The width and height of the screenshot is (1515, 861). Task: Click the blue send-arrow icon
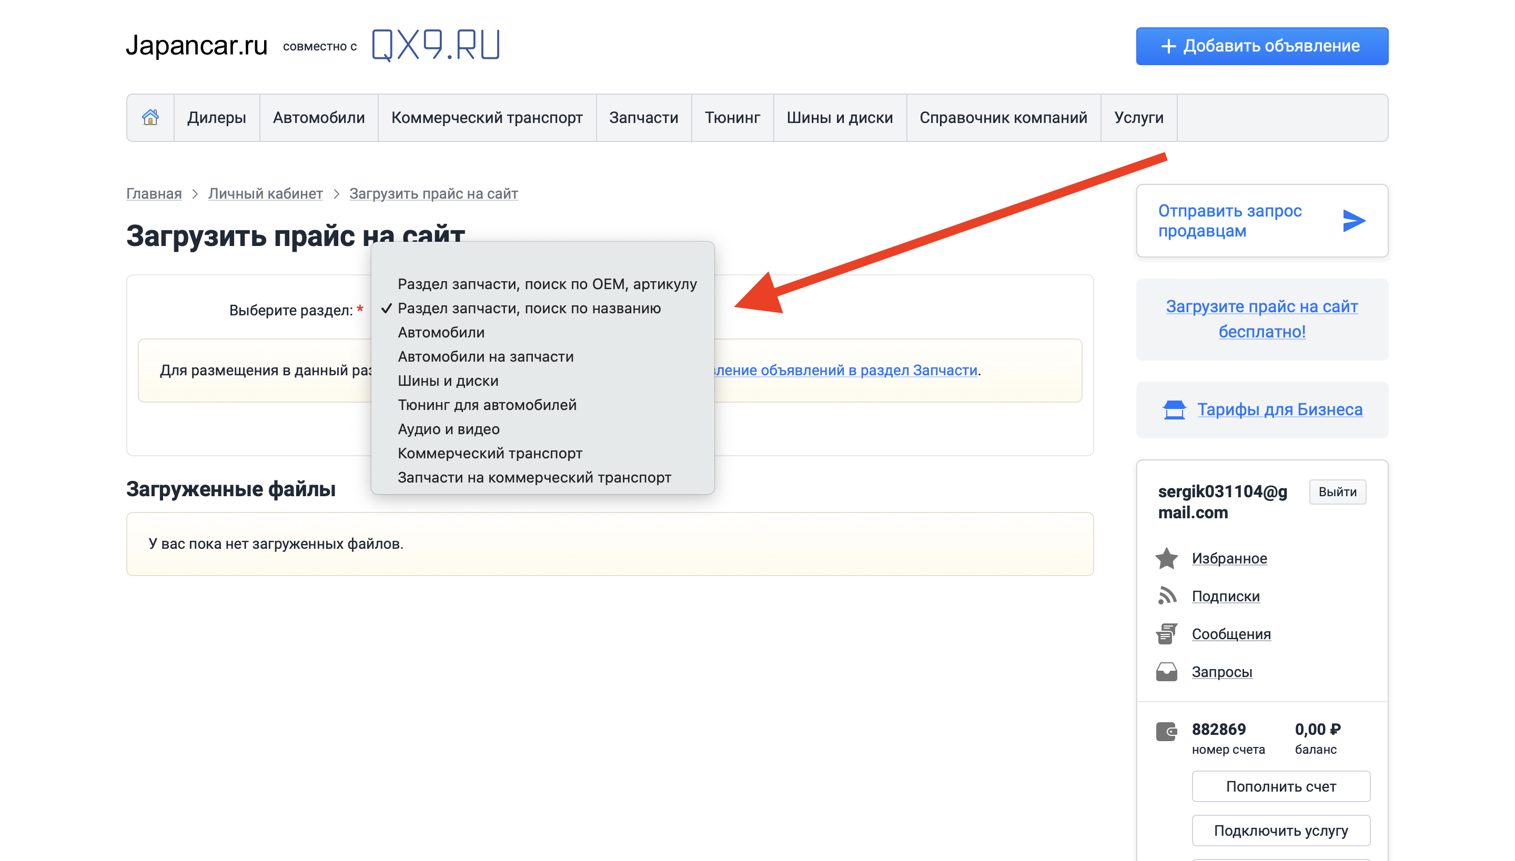(x=1354, y=221)
